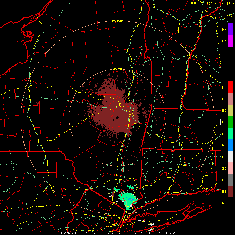Click the "HR" legend label
The image size is (235, 235).
[224, 122]
